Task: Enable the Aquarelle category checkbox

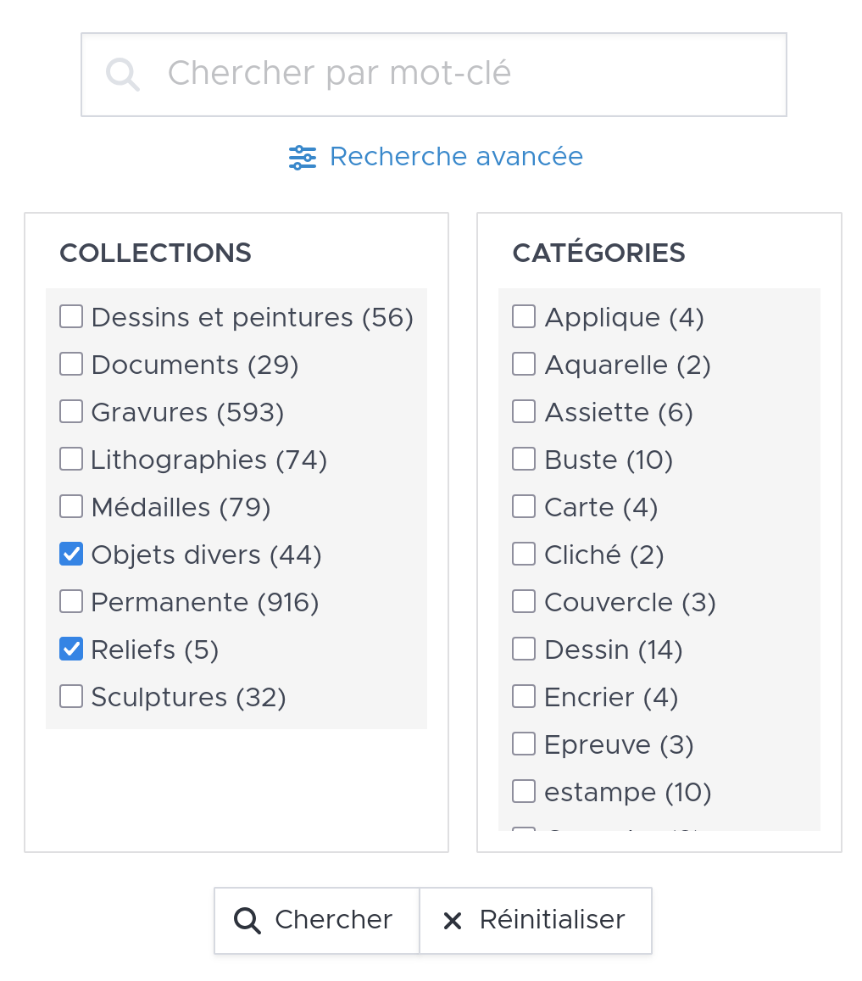Action: (x=524, y=365)
